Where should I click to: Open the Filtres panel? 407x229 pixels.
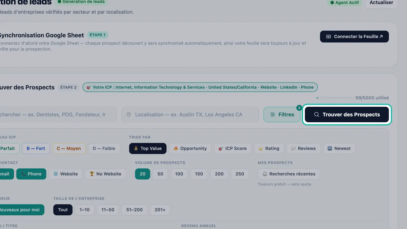[282, 114]
